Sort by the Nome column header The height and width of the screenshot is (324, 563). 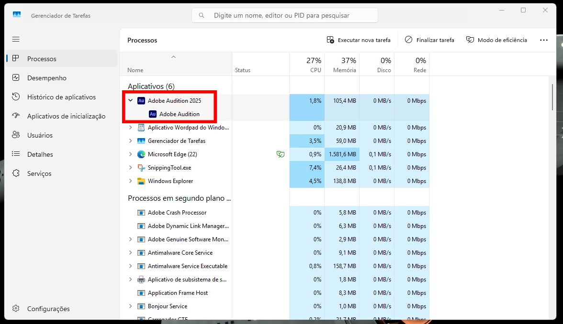176,64
